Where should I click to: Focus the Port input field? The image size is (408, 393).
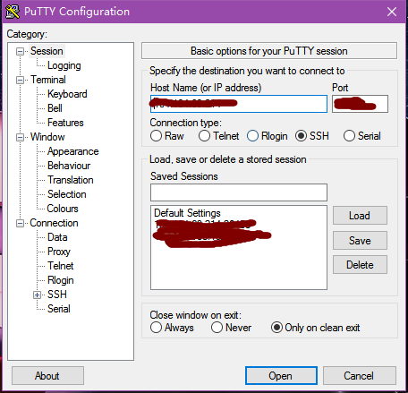pos(360,104)
